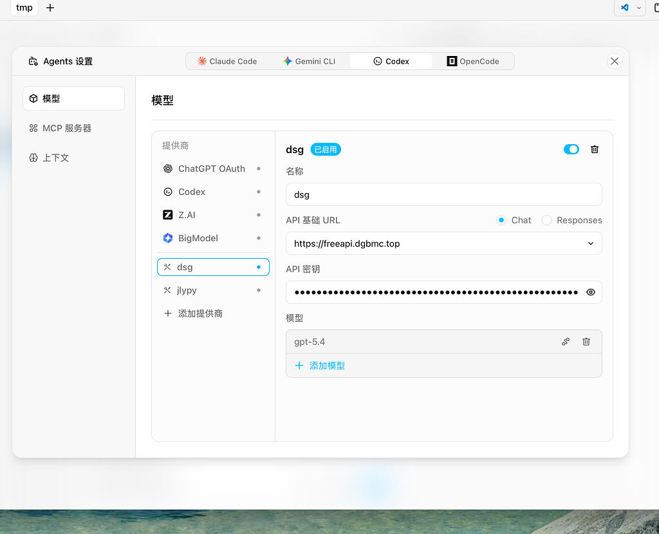Click the 上下文 brain icon

tap(33, 158)
